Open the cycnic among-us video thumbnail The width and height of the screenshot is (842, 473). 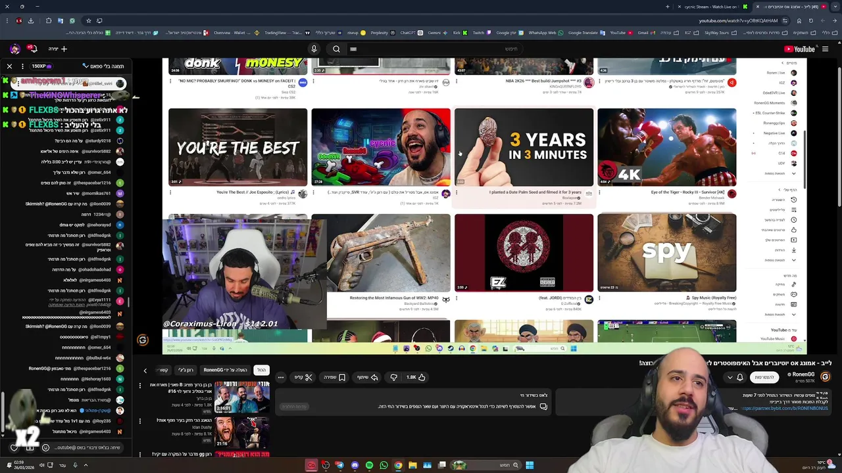click(x=381, y=147)
